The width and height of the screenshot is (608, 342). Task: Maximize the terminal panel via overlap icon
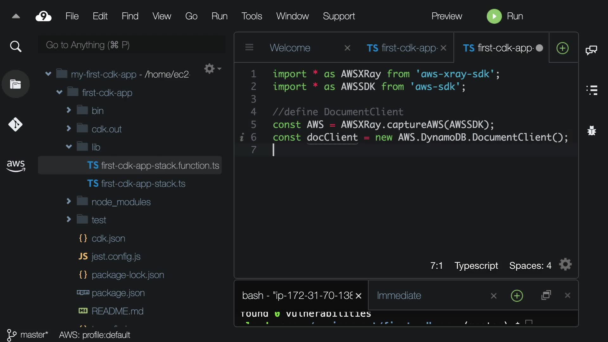click(546, 295)
